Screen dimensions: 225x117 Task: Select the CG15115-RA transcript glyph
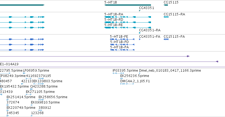(166, 17)
